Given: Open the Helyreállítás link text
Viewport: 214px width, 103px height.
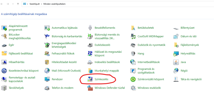Looking at the screenshot, I should click(188, 54).
